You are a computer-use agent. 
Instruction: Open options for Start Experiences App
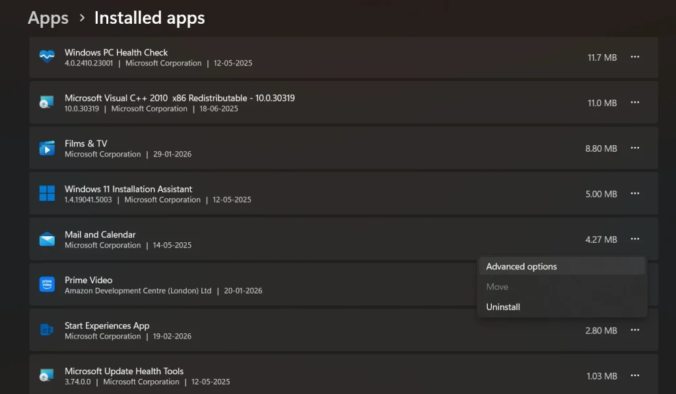coord(634,330)
